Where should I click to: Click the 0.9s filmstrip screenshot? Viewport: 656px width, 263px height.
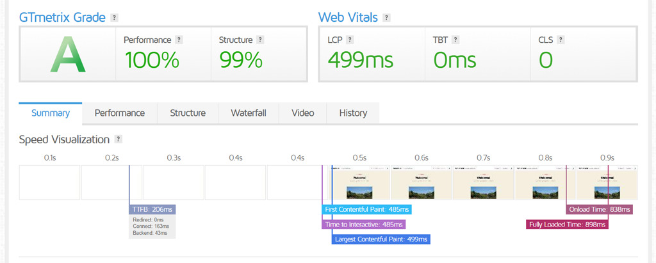pos(607,182)
